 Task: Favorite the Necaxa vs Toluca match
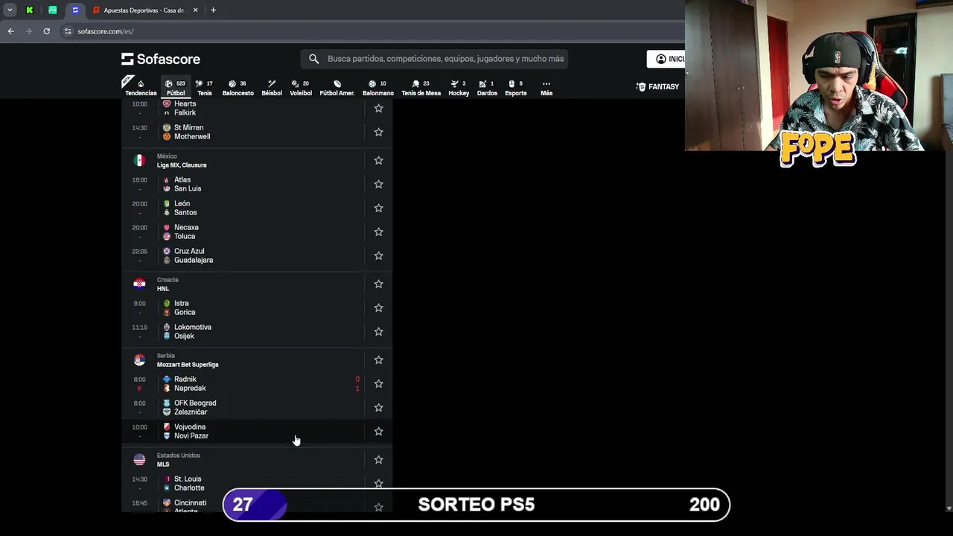378,232
